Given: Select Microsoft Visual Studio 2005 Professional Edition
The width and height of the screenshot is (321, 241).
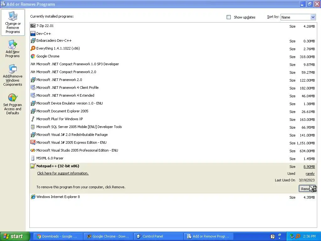Looking at the screenshot, I should [x=77, y=150].
